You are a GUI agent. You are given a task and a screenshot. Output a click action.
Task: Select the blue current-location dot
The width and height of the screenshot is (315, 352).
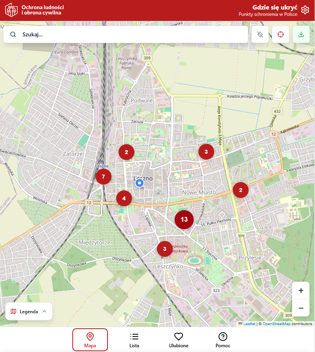pyautogui.click(x=139, y=183)
